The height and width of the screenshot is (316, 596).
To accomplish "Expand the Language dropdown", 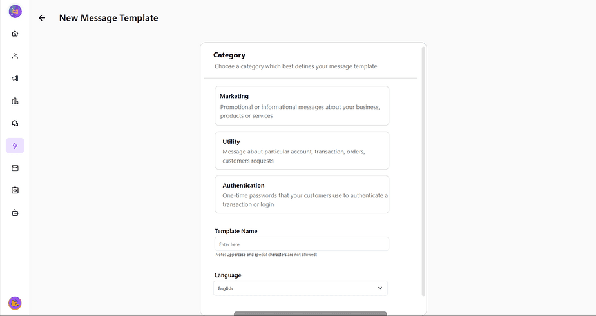I will point(300,288).
